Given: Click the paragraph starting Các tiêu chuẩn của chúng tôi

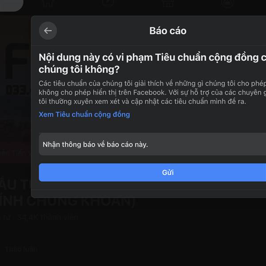Looking at the screenshot, I should pos(153,93).
